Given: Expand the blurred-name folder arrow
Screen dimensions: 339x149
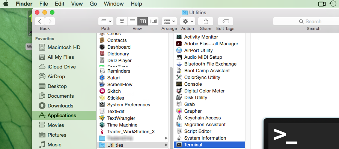Looking at the screenshot, I should pyautogui.click(x=166, y=138).
